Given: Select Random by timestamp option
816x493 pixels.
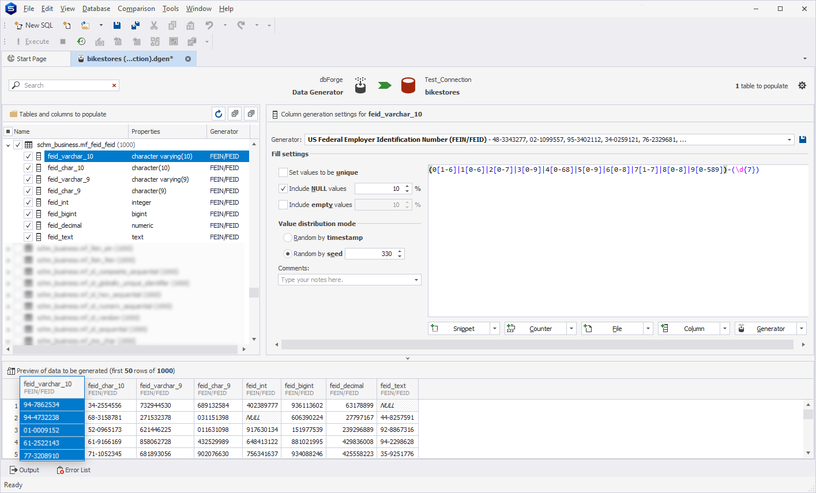Looking at the screenshot, I should click(x=288, y=238).
